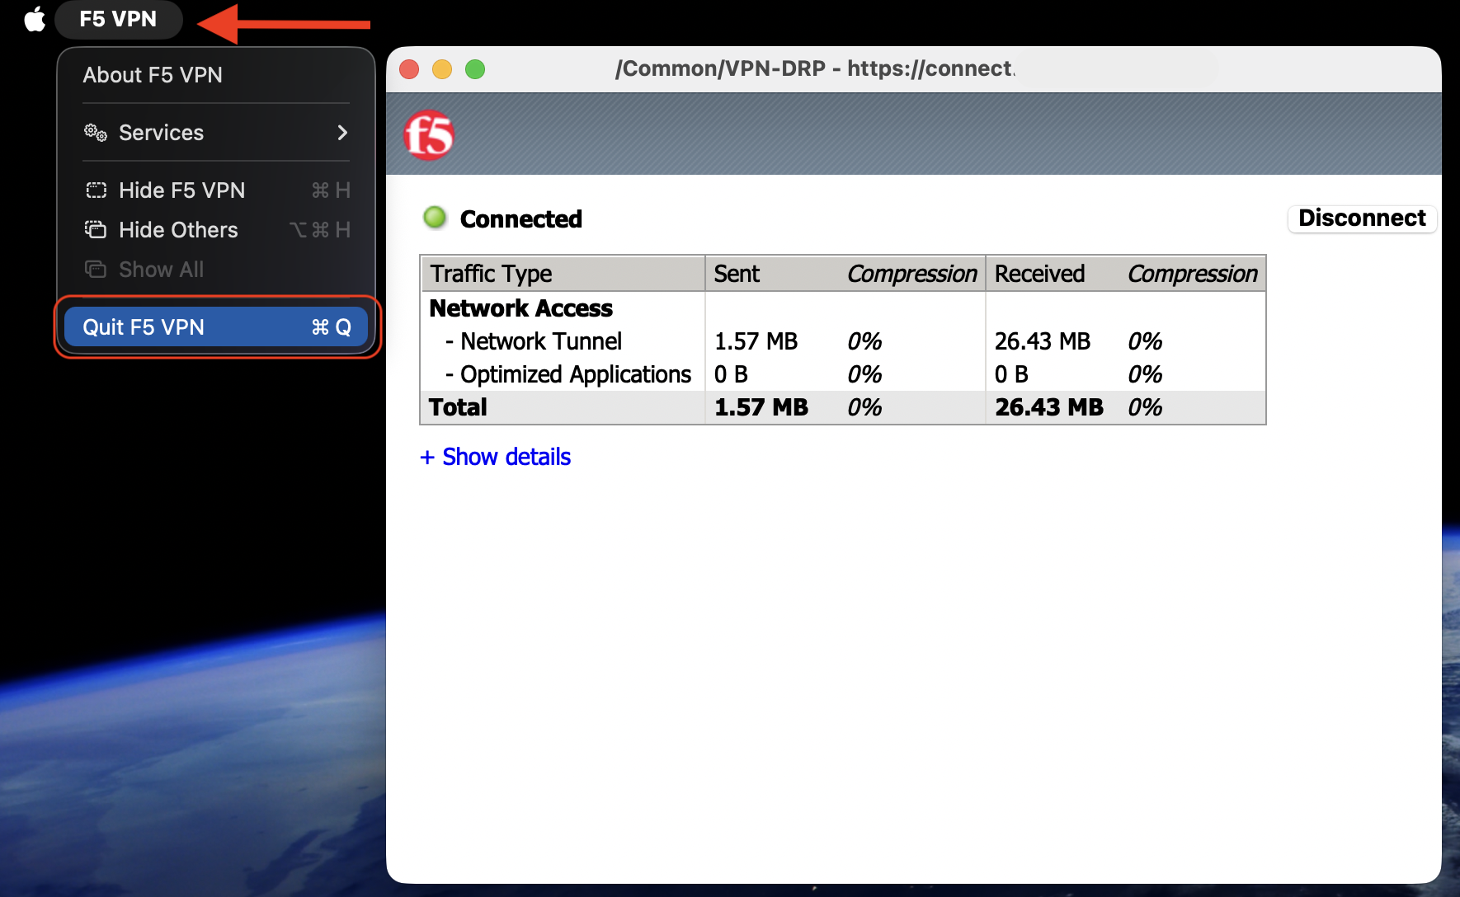Click the F5 logo in header
This screenshot has width=1460, height=897.
click(429, 135)
